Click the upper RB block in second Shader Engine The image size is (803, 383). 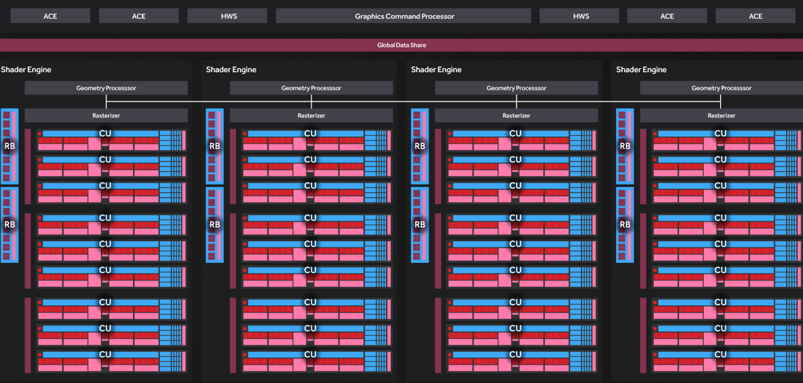point(215,146)
